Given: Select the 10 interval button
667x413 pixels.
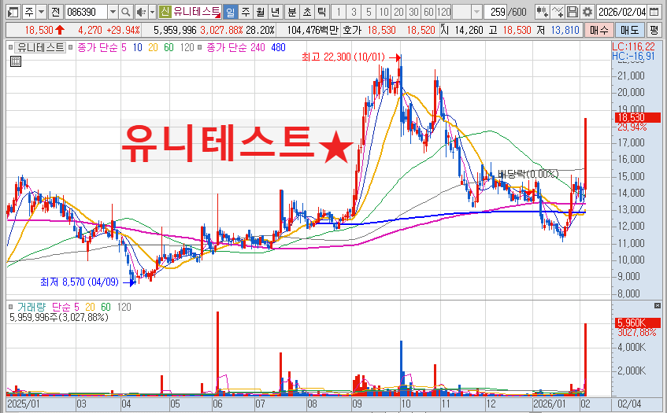Looking at the screenshot, I should point(384,12).
